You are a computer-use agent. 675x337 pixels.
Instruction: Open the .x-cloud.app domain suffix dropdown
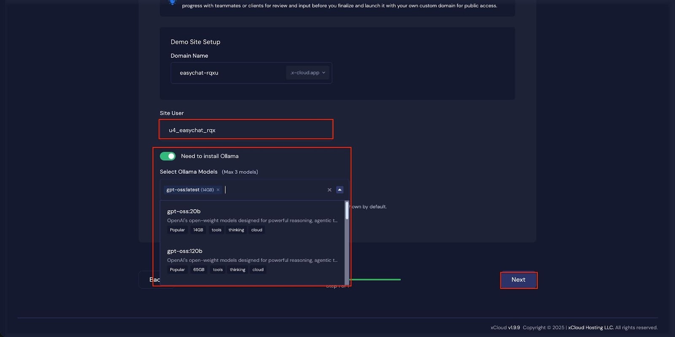point(308,73)
